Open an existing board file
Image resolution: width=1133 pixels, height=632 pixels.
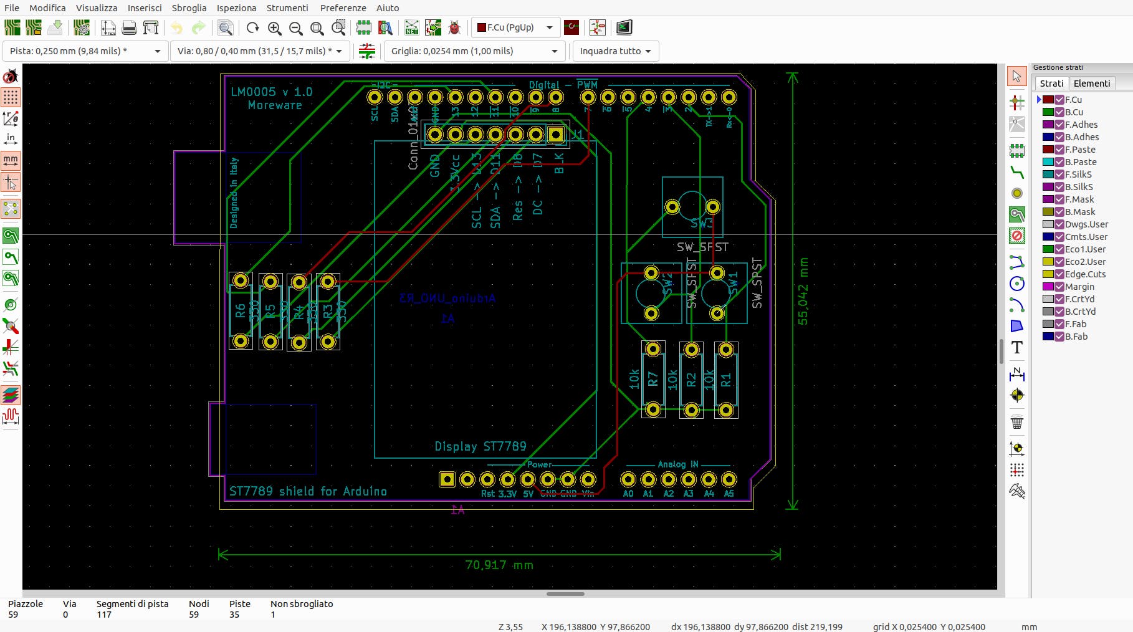tap(34, 27)
